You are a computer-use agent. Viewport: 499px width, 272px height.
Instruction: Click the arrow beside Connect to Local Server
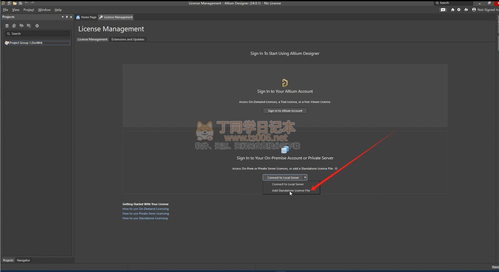pos(305,177)
